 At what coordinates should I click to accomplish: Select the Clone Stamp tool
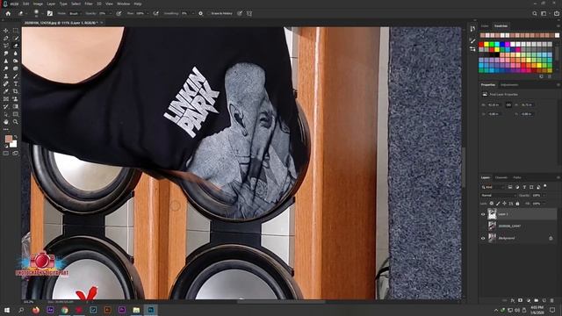click(x=6, y=76)
